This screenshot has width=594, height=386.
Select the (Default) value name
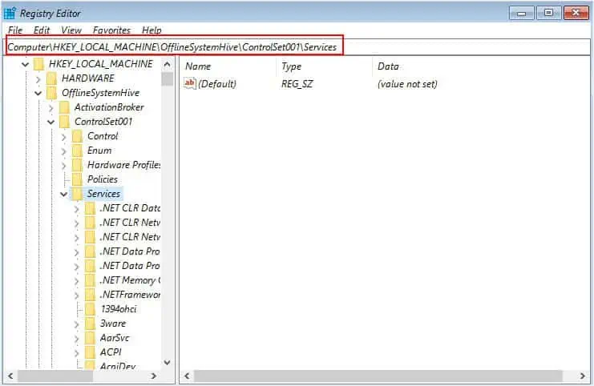click(x=217, y=83)
